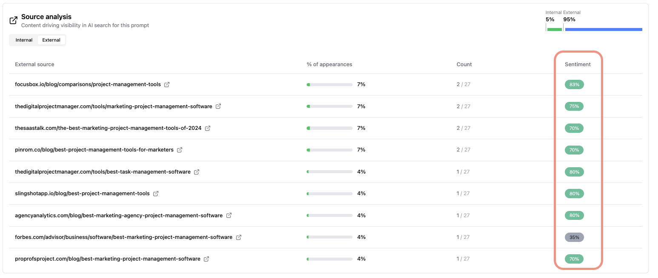
Task: Click external link icon for agencyanalytics.com source
Action: [229, 216]
